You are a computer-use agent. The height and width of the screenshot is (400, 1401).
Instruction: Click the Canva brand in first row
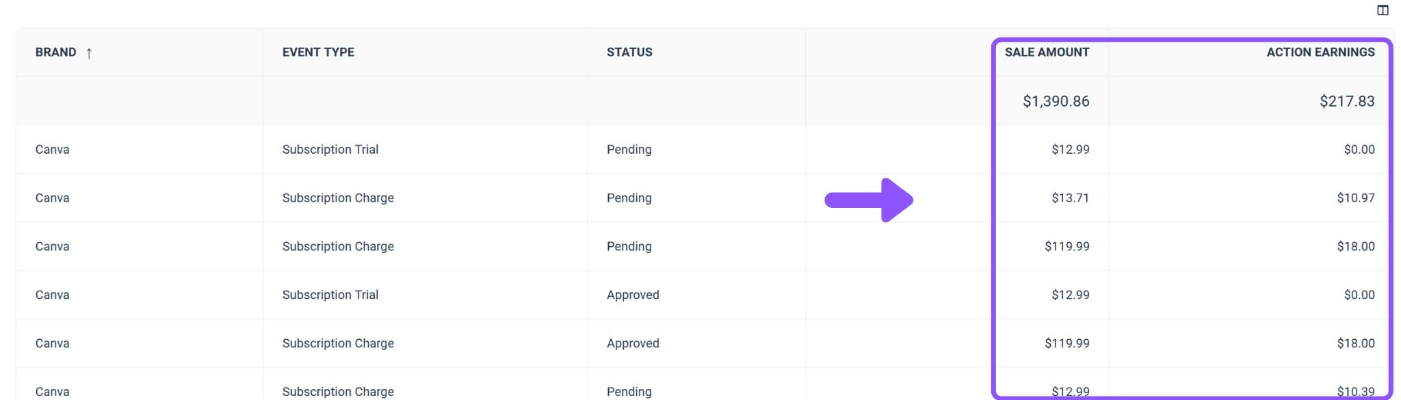(53, 149)
